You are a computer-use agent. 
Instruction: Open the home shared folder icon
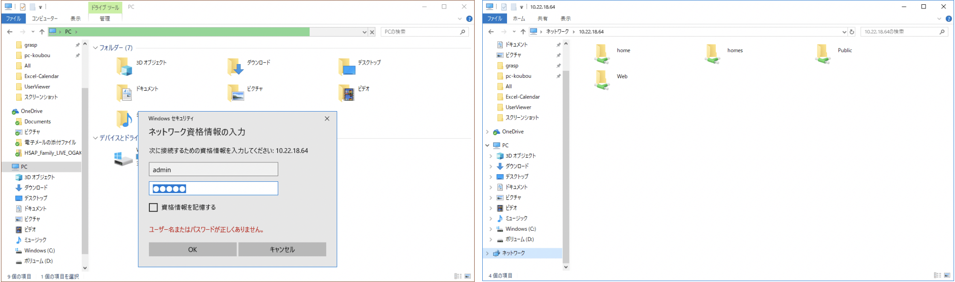602,54
